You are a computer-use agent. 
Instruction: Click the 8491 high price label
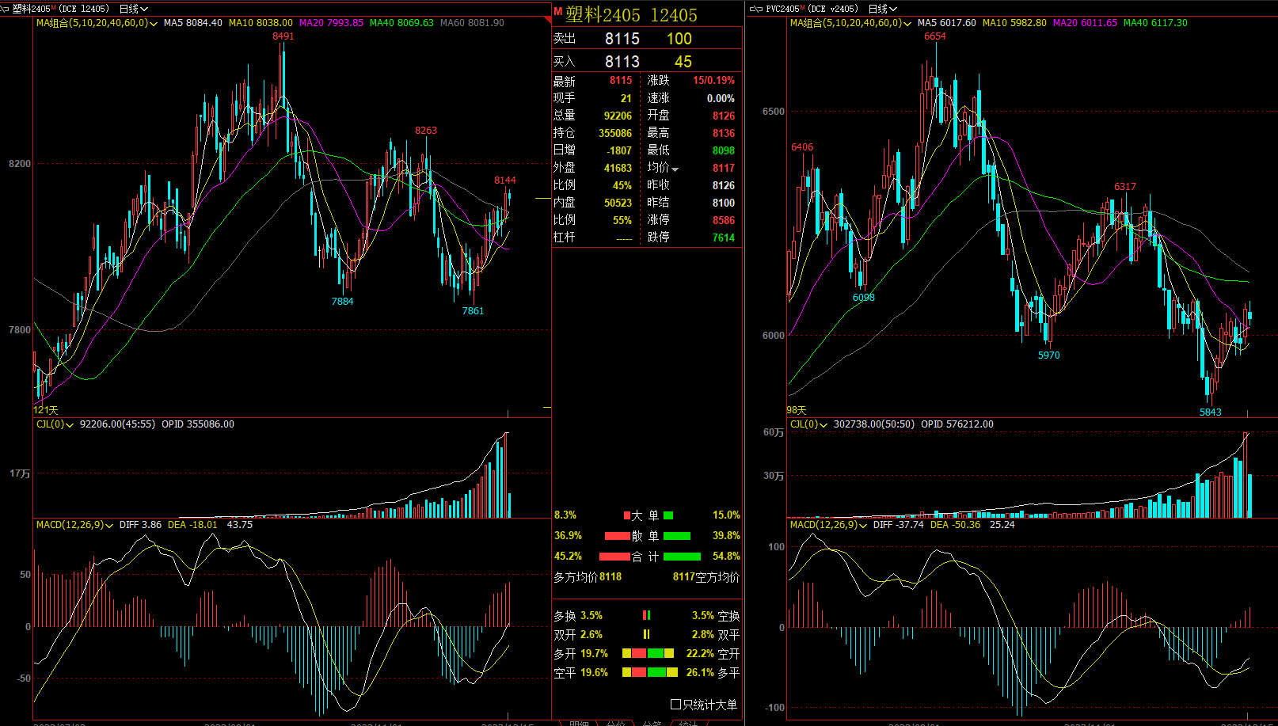tap(283, 36)
